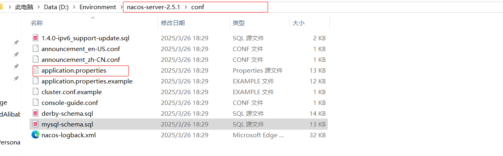Viewport: 503px width, 156px height.
Task: Select the derby-schema.sql file icon
Action: (36, 114)
